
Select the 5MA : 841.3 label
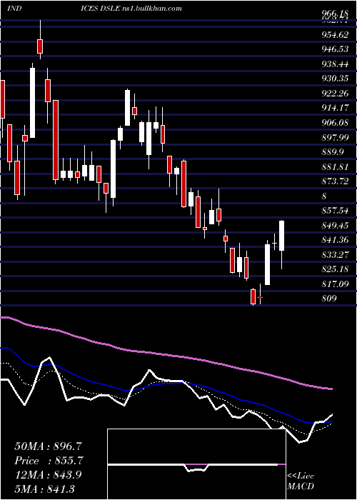pyautogui.click(x=44, y=489)
